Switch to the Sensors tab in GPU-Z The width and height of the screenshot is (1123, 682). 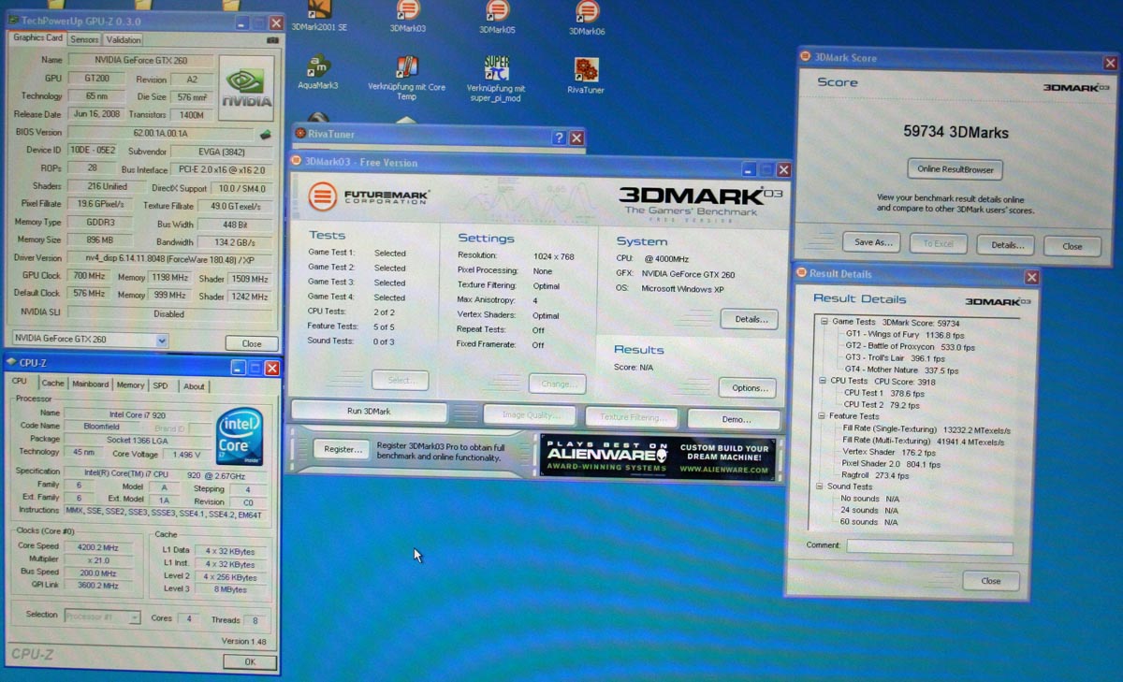84,39
